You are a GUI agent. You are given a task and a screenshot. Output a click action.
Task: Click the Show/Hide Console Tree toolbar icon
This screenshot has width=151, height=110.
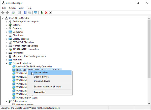pos(13,13)
